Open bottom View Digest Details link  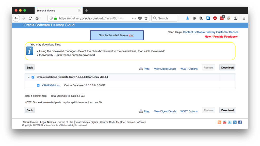165,111
